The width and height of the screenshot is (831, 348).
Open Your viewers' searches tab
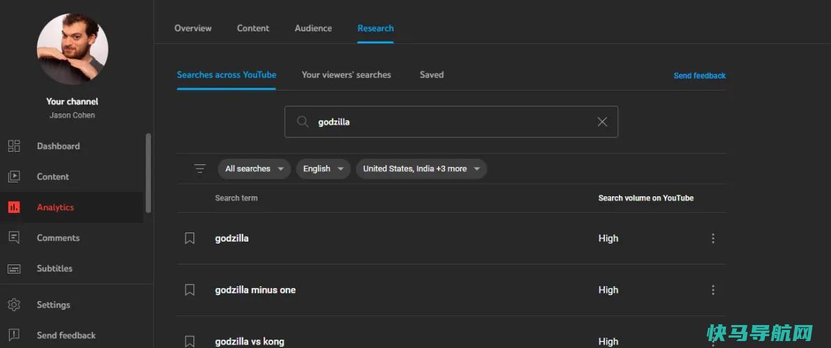[x=346, y=74]
